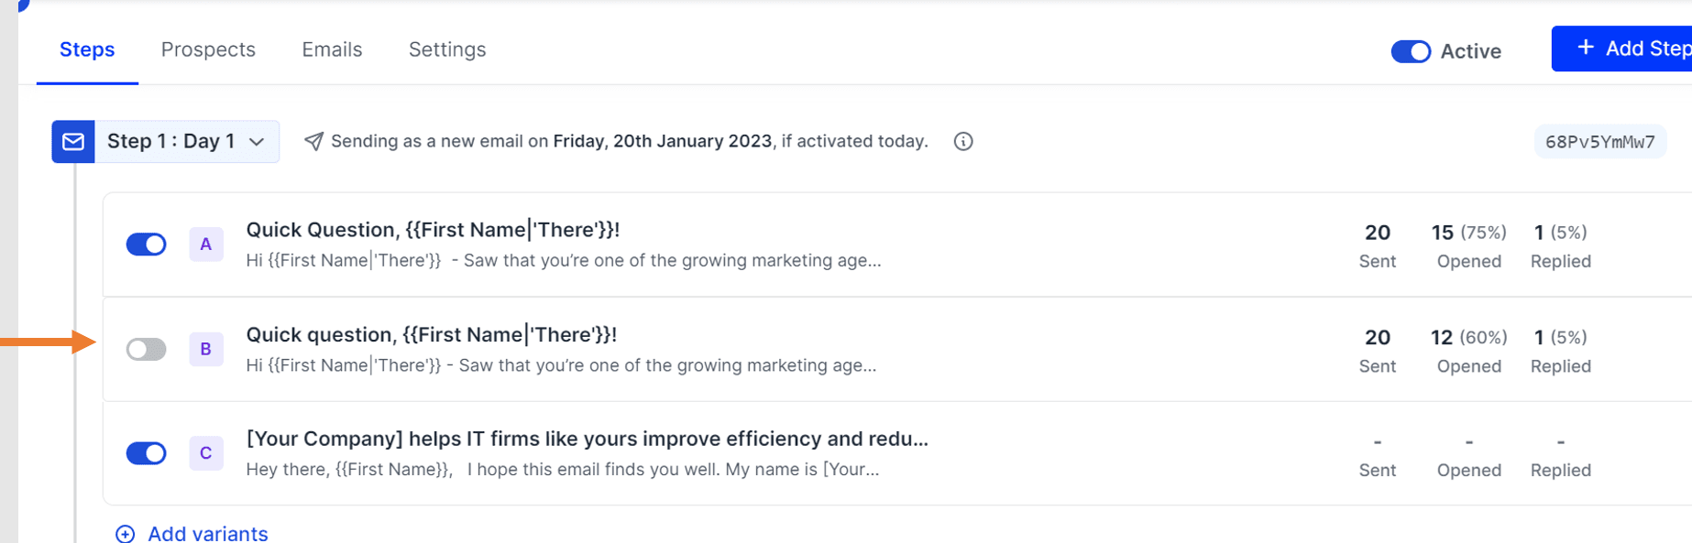Enable variant B toggle switch
The height and width of the screenshot is (543, 1692).
147,349
